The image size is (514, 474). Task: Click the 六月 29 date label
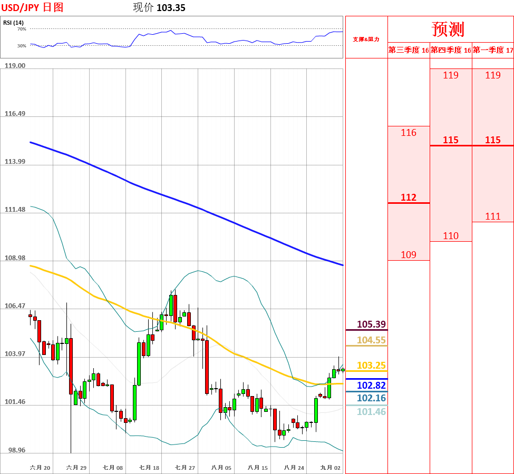click(76, 468)
